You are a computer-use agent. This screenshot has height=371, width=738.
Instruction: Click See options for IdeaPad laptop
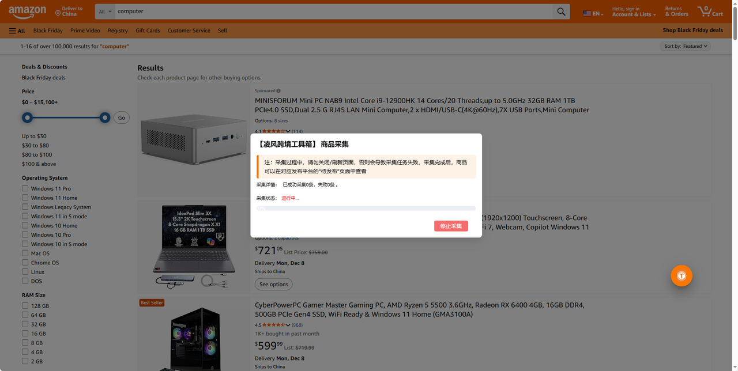273,284
